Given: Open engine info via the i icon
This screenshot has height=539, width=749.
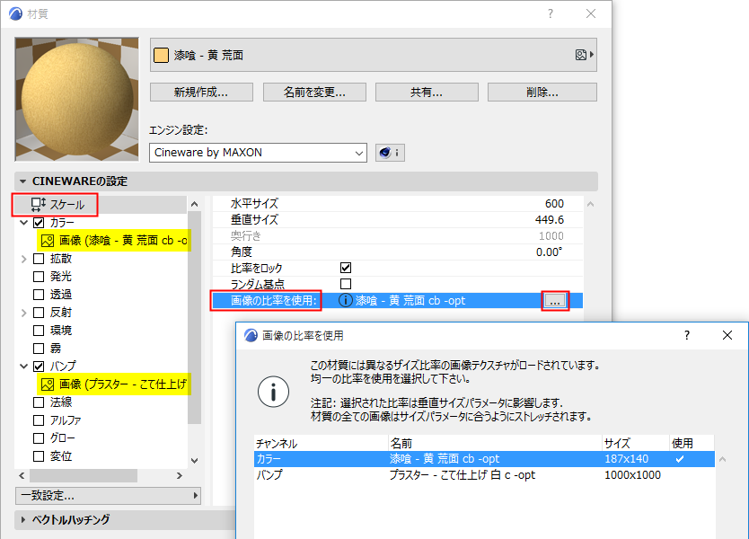Looking at the screenshot, I should [x=395, y=152].
